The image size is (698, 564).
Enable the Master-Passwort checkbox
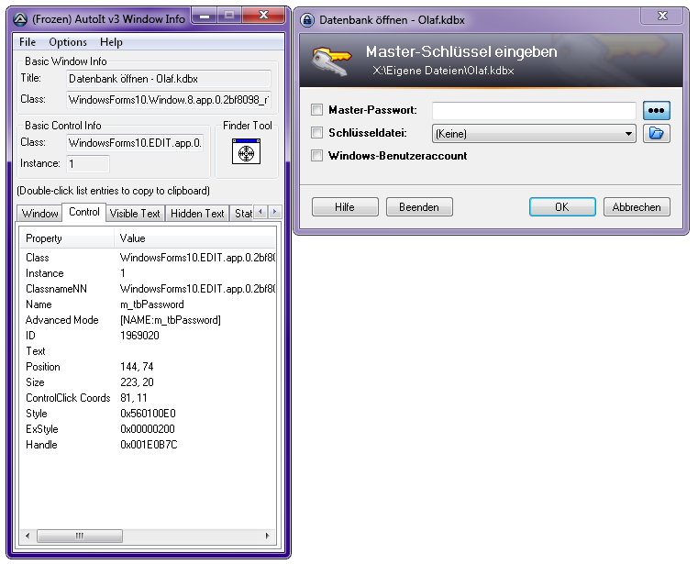317,110
